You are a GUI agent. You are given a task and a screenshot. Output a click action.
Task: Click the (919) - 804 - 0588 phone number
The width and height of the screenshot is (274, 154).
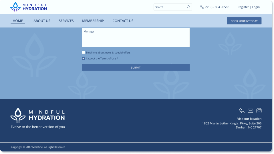pos(217,7)
